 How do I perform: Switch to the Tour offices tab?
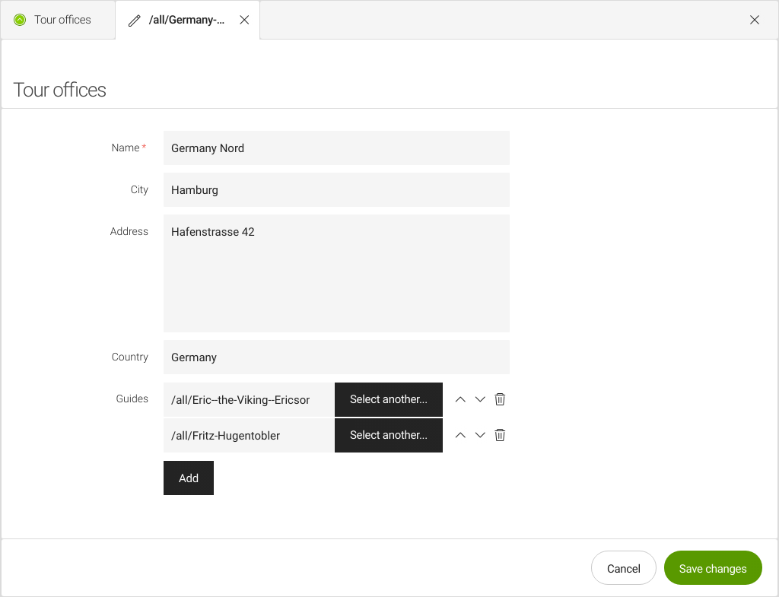pyautogui.click(x=62, y=20)
